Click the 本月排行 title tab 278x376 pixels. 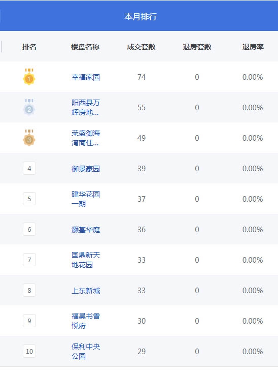[141, 17]
